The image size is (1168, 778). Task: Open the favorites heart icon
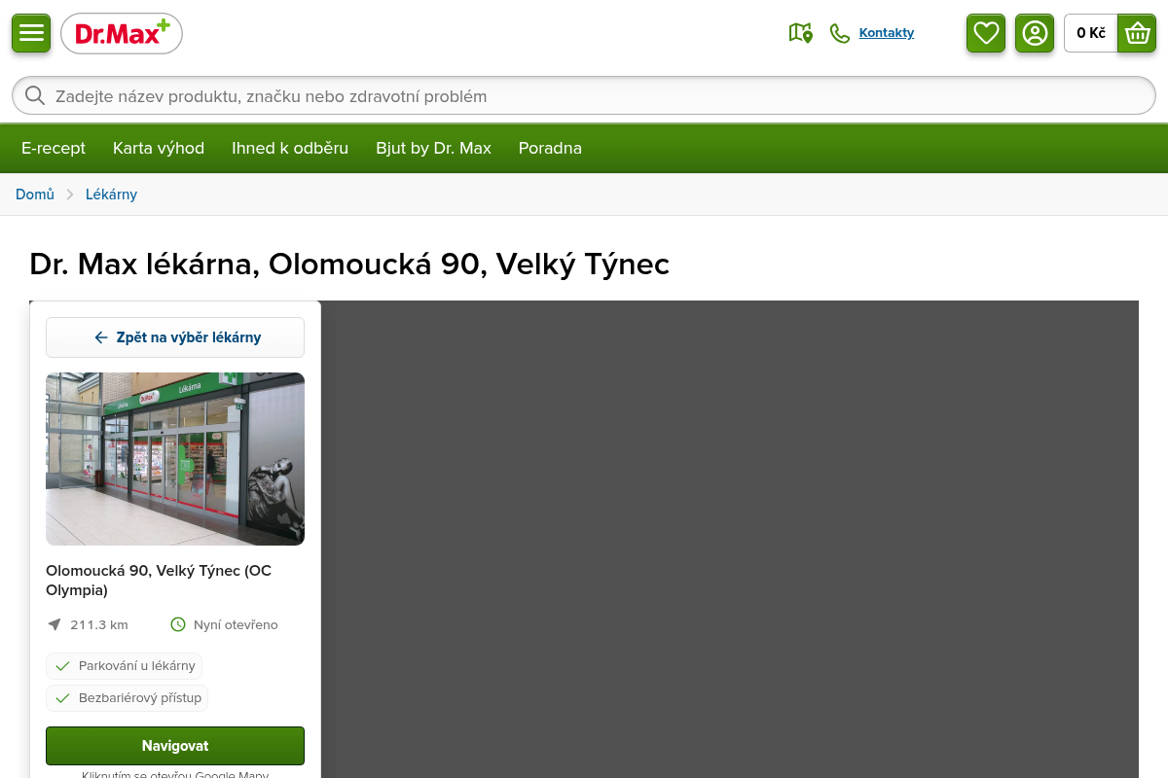point(986,33)
